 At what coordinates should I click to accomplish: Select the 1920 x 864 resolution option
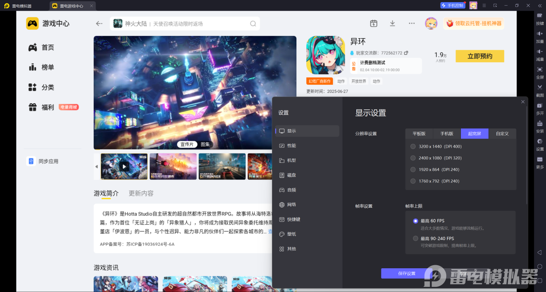click(x=413, y=170)
